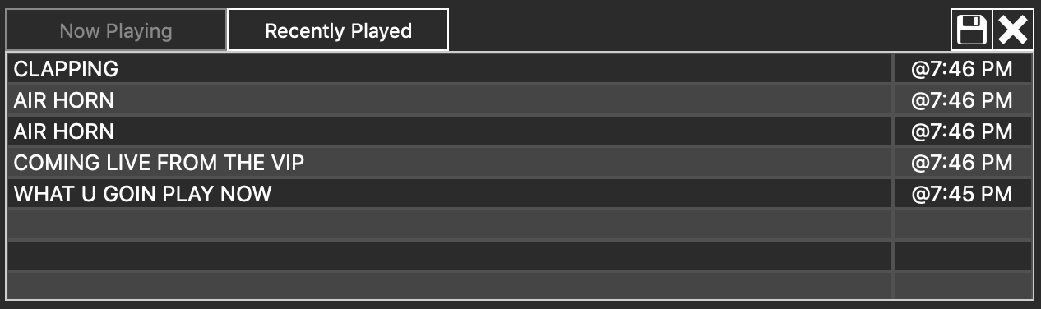Click the empty time cell in the last row

(x=963, y=285)
